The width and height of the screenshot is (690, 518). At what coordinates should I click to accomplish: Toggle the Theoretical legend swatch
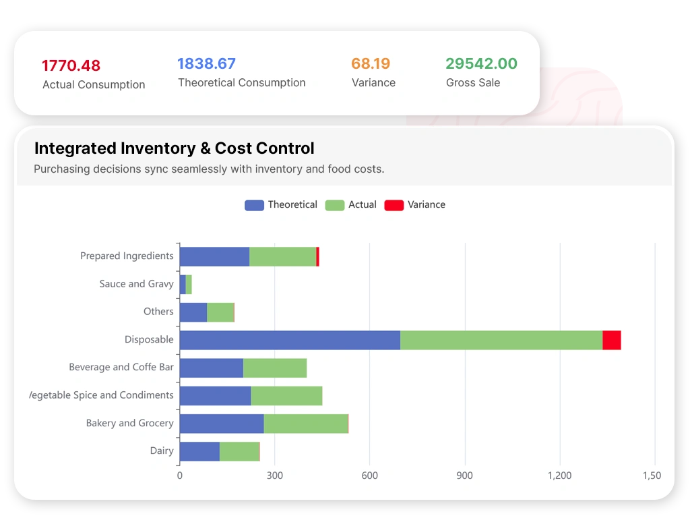click(254, 205)
